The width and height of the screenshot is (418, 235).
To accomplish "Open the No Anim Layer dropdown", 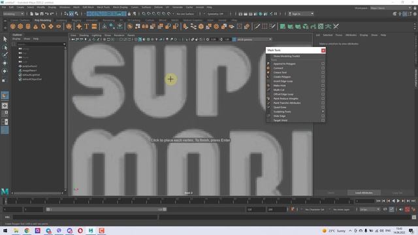I will pos(342,210).
